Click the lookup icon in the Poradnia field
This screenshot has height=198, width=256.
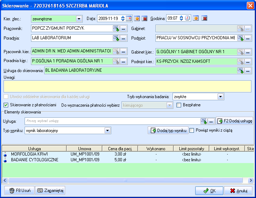[116, 38]
